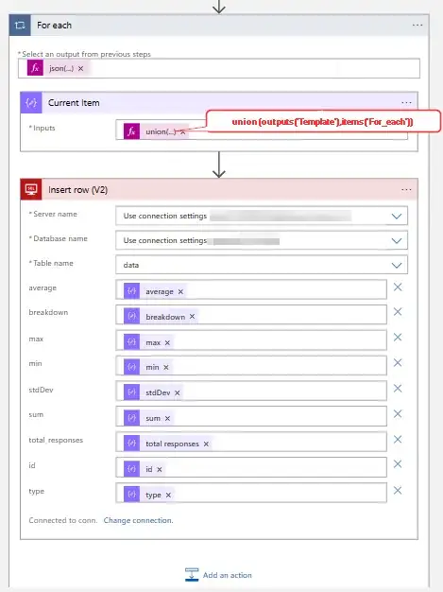Click the Change connection link
Image resolution: width=443 pixels, height=592 pixels.
point(138,520)
